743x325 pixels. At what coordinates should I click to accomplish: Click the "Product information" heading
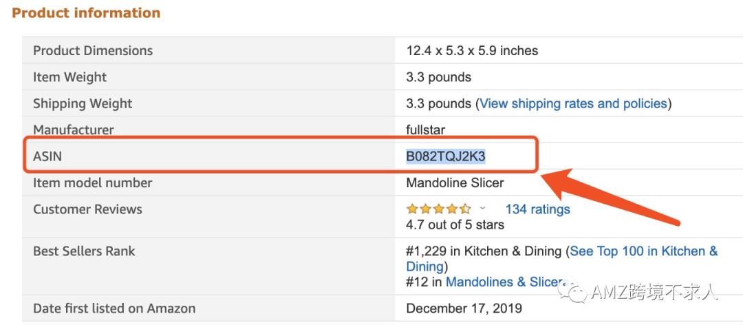pos(86,13)
